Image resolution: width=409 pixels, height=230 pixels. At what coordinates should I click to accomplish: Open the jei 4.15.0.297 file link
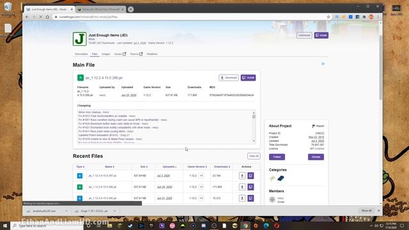[102, 176]
